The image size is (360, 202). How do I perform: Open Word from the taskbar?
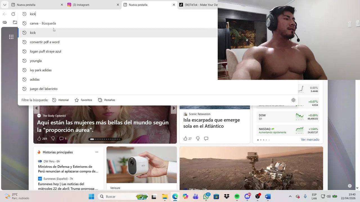tap(268, 196)
